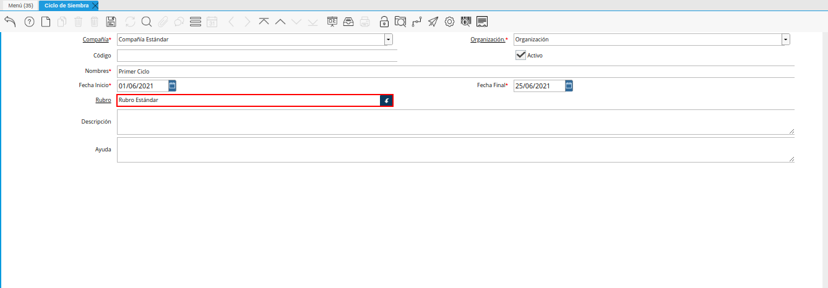Click the Organización combo box value
This screenshot has height=288, width=828.
[x=647, y=40]
